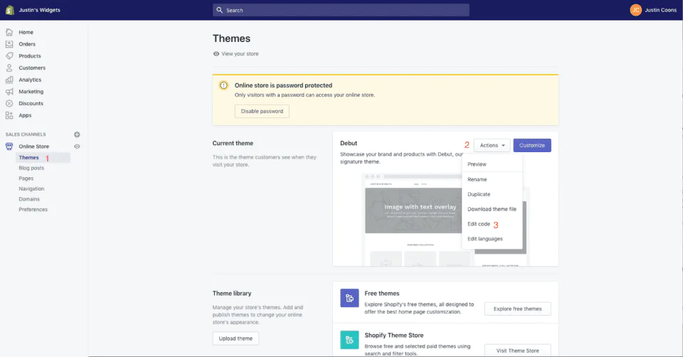Click the Orders icon in sidebar
This screenshot has width=683, height=357.
[x=9, y=44]
